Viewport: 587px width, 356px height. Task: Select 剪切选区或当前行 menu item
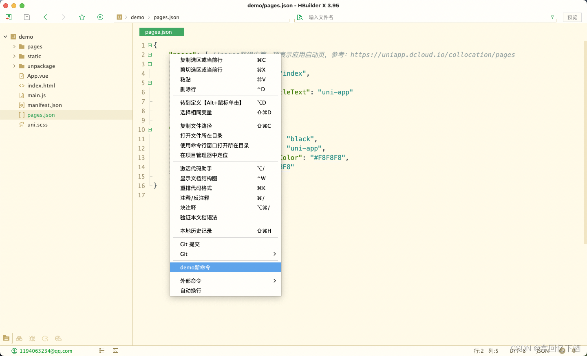(225, 70)
